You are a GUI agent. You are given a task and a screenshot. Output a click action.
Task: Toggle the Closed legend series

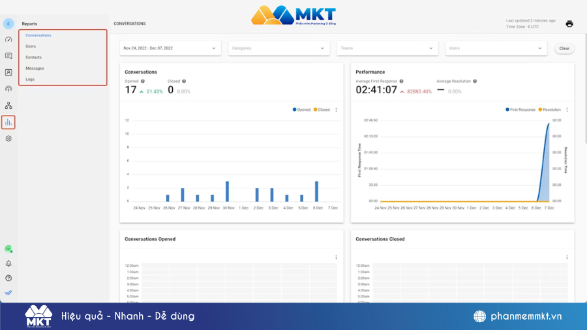pyautogui.click(x=322, y=110)
